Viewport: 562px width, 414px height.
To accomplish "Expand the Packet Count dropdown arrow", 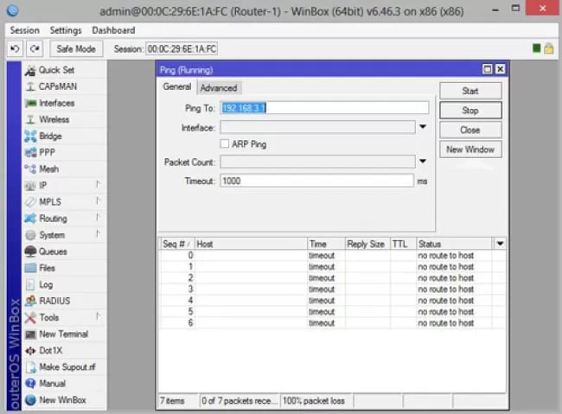I will click(x=423, y=162).
